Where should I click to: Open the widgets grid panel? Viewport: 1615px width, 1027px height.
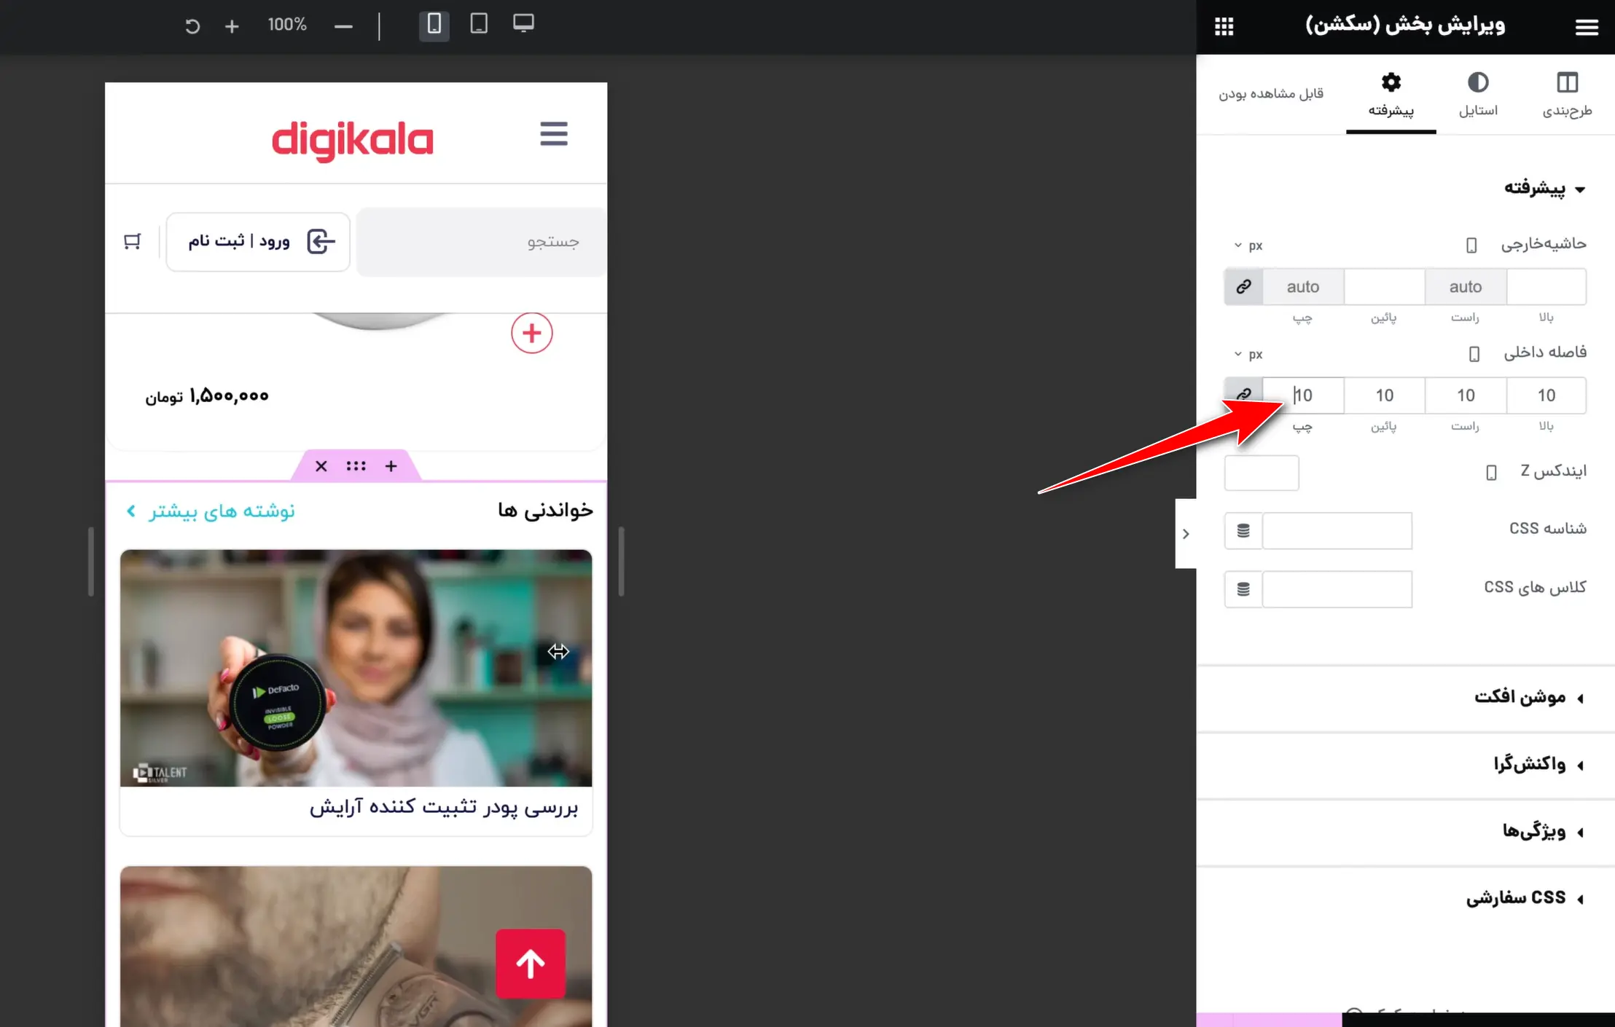tap(1224, 27)
